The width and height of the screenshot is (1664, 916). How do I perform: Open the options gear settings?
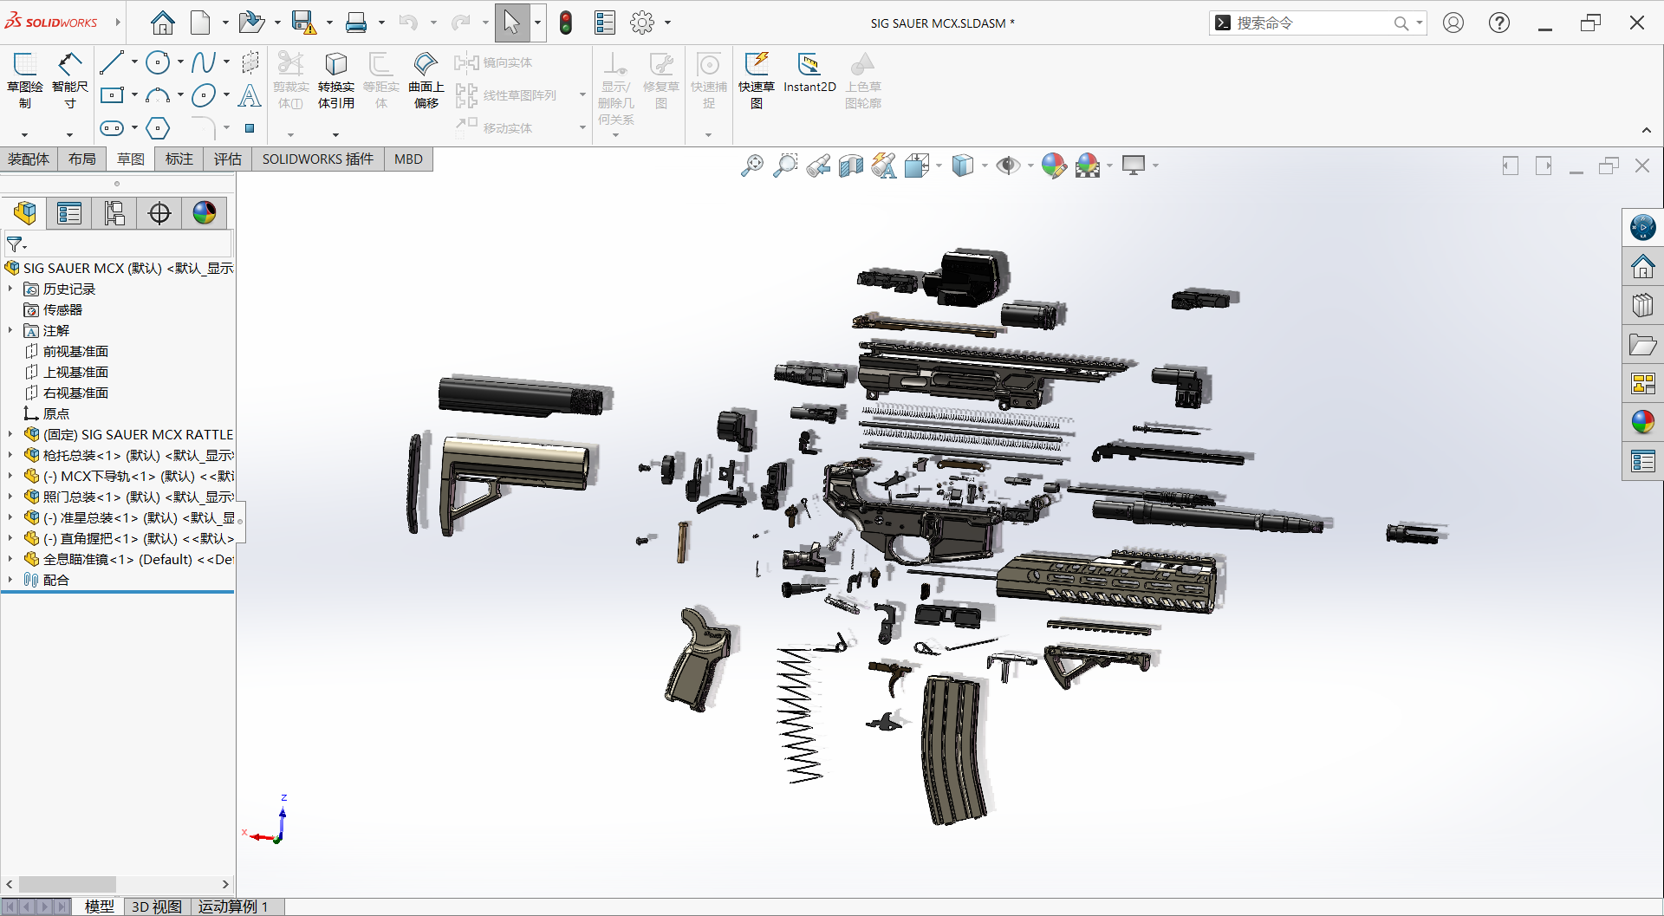click(x=642, y=23)
